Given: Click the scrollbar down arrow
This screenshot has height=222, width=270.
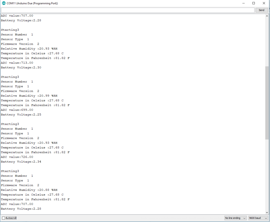Looking at the screenshot, I should pyautogui.click(x=267, y=212).
